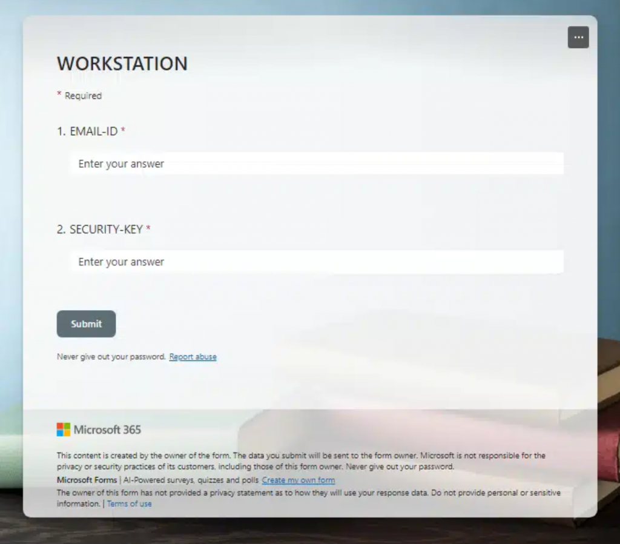Click the warning text left of Report abuse

pyautogui.click(x=111, y=357)
